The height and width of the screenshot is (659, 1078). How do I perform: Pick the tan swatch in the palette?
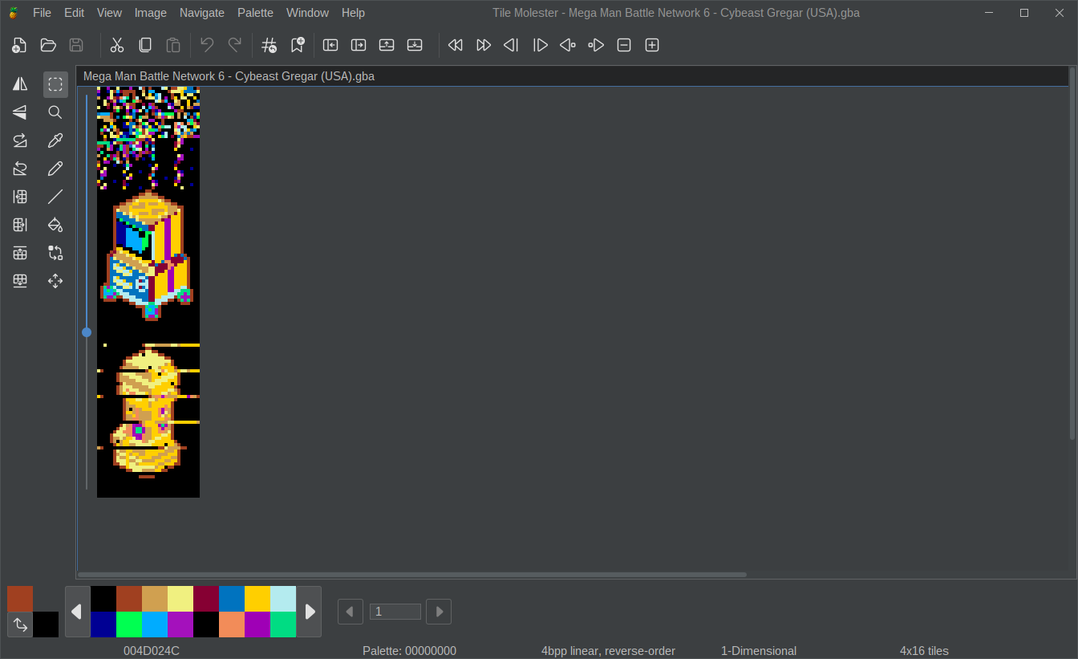pyautogui.click(x=155, y=599)
